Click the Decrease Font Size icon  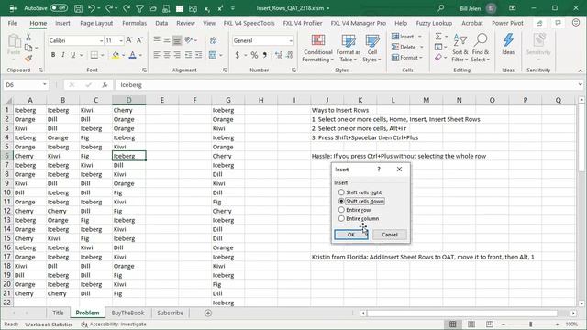tap(139, 40)
